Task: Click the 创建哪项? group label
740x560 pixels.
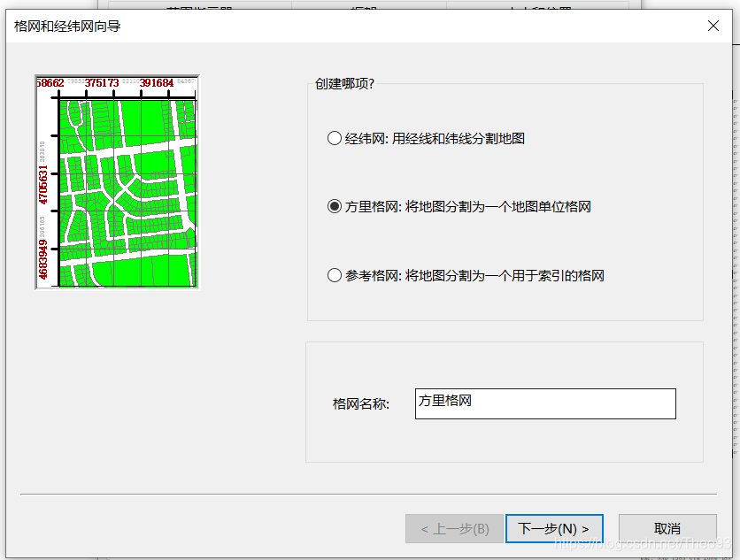Action: (x=344, y=84)
